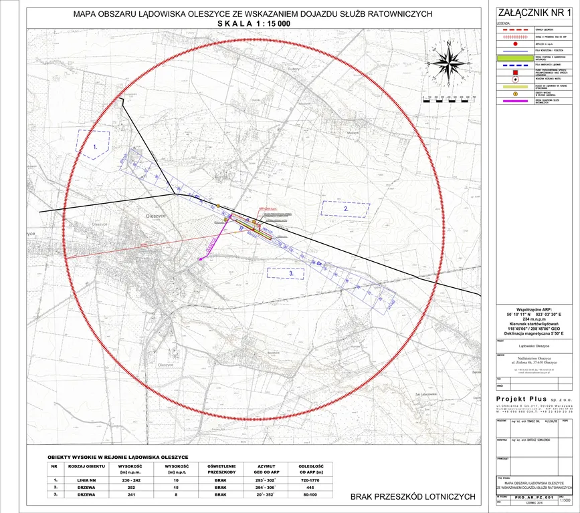580x513 pixels.
Task: Click the 'OŚWIETLENIE PRZESZKODY' column header
Action: coord(221,469)
